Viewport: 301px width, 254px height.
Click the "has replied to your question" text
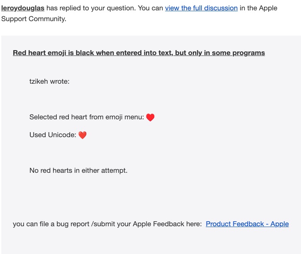tap(91, 8)
